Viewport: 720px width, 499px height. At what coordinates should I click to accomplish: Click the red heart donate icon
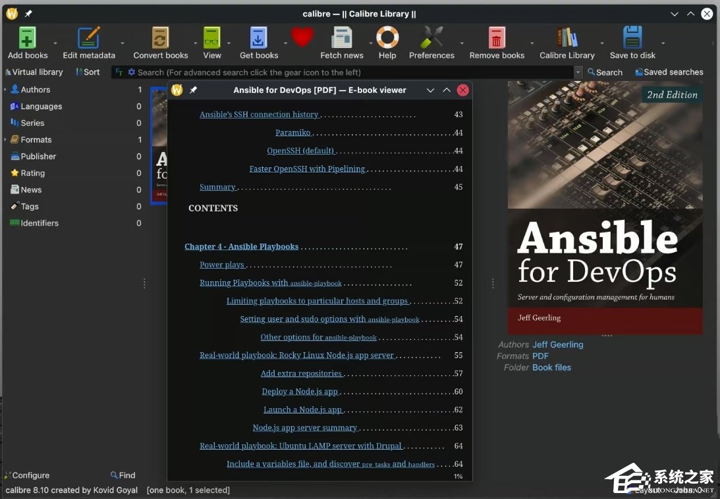tap(302, 37)
